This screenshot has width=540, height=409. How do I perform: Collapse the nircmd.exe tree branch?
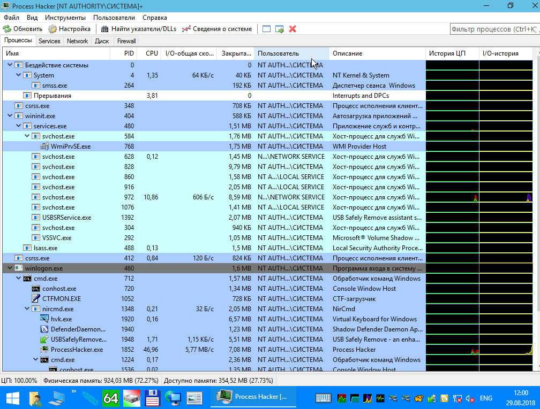pos(28,309)
